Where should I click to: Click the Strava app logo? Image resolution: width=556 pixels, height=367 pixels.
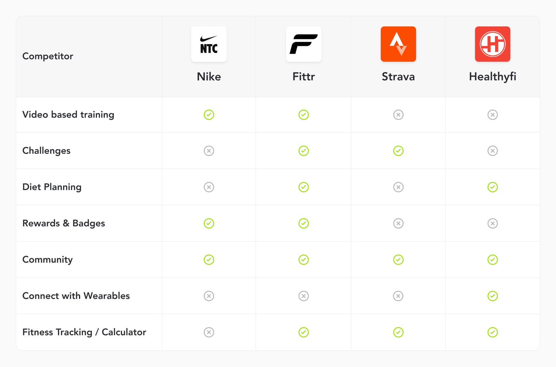[x=398, y=44]
